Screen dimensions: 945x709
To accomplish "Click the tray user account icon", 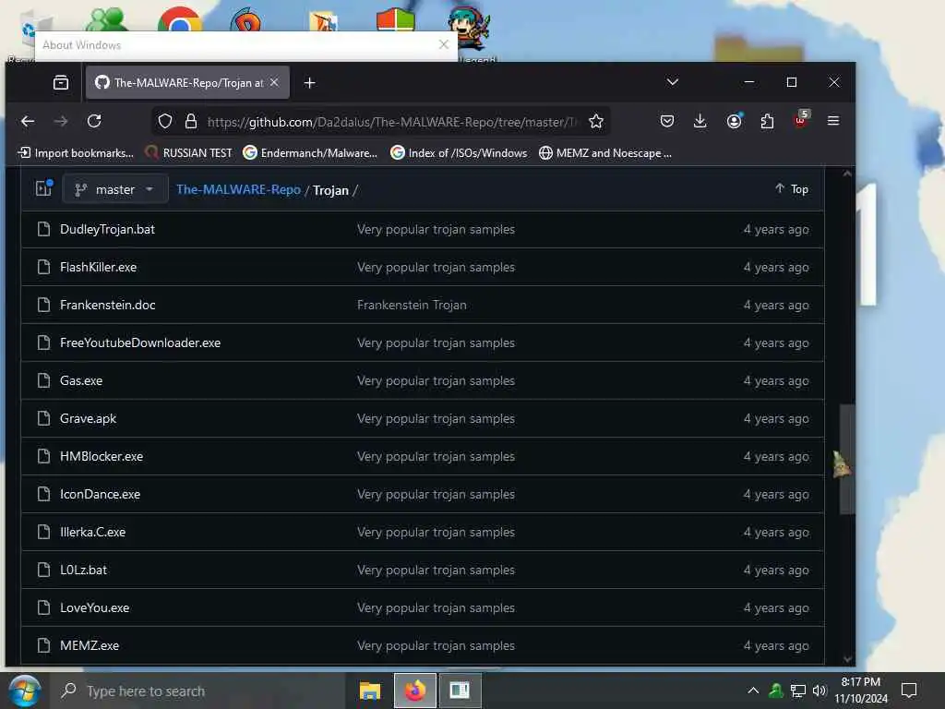I will (775, 691).
